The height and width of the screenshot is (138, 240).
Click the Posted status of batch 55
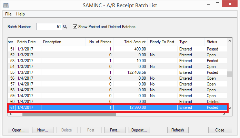(x=212, y=72)
